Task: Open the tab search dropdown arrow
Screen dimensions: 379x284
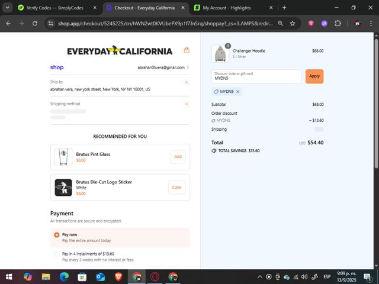Action: click(8, 8)
